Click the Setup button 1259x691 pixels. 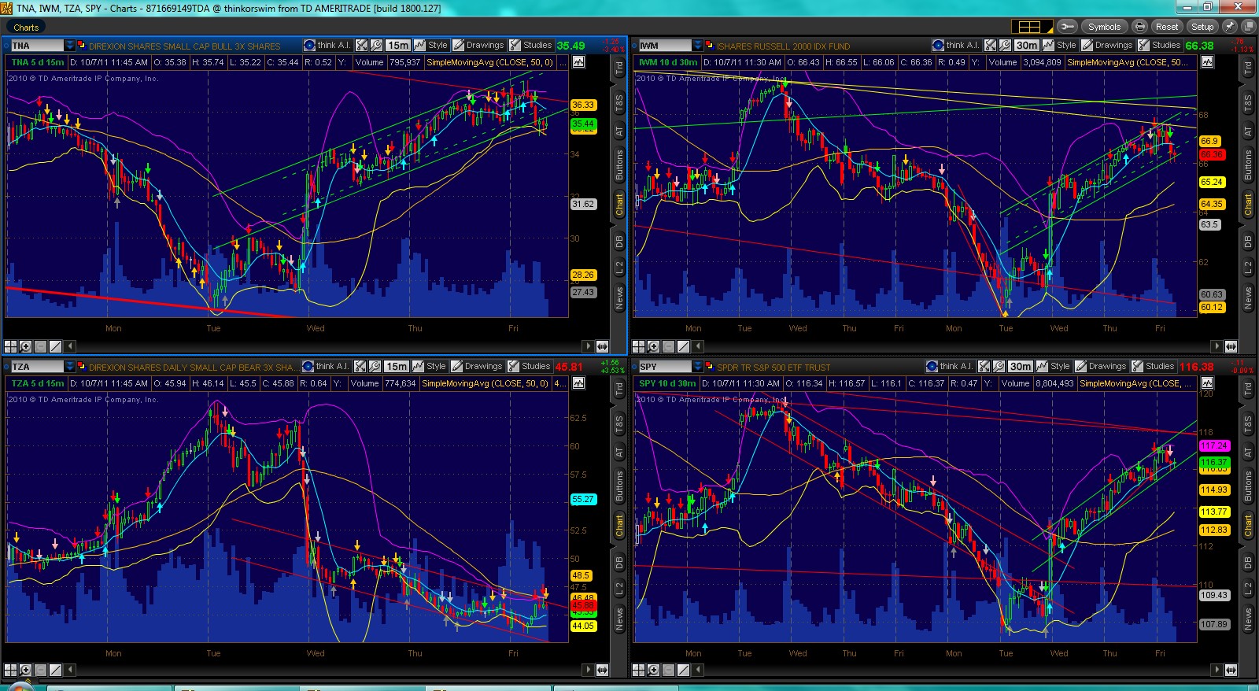[1202, 27]
